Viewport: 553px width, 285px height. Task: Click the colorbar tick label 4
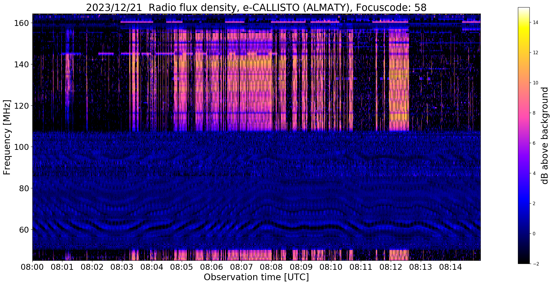[x=534, y=173]
